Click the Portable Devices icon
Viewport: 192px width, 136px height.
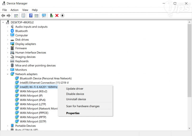point(12,125)
